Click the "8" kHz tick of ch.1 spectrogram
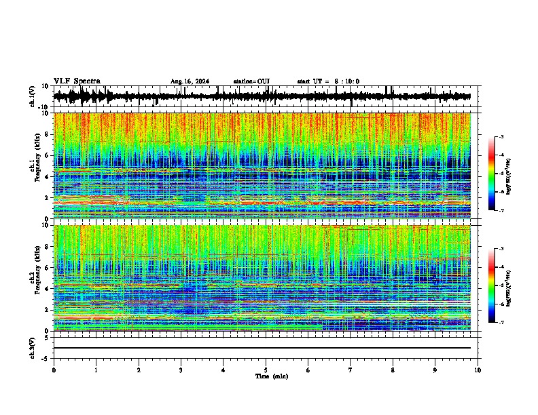This screenshot has height=415, width=538. (47, 134)
